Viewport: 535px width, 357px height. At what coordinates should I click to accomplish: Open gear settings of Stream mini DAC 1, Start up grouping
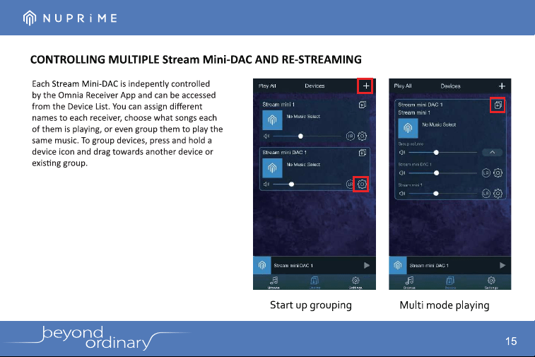click(362, 185)
